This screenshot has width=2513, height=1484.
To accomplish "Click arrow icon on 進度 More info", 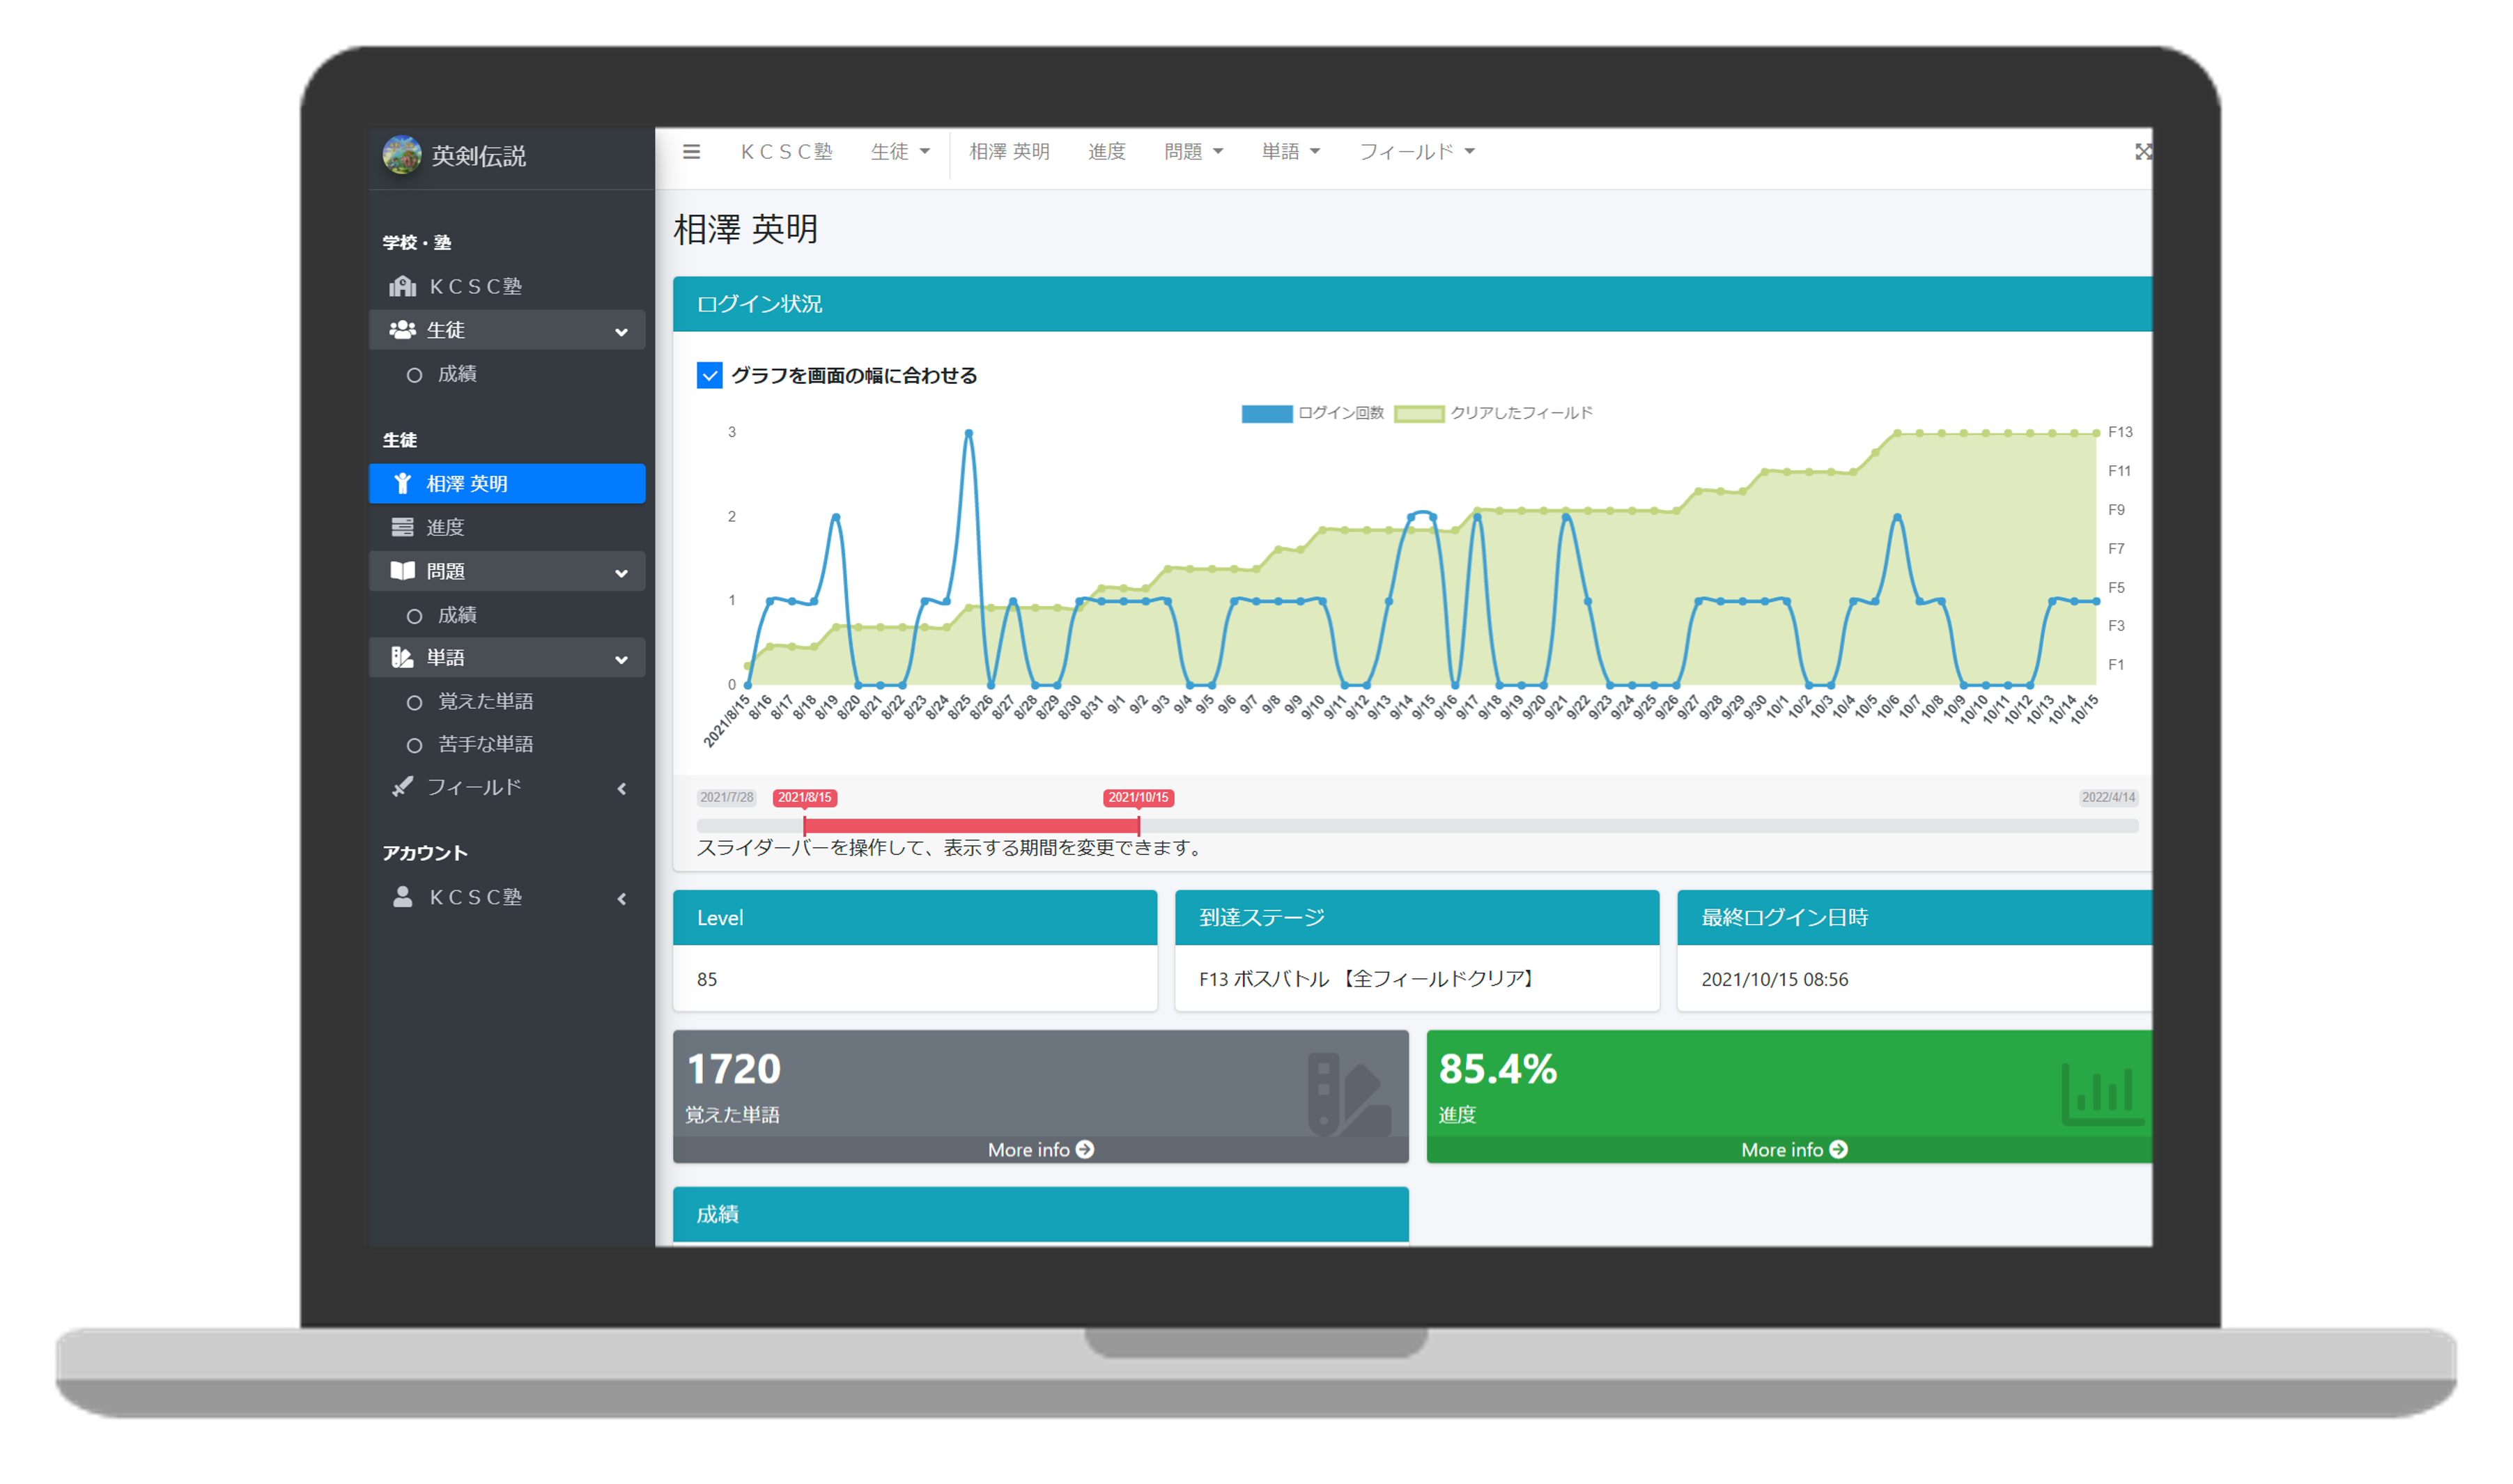I will coord(1839,1151).
